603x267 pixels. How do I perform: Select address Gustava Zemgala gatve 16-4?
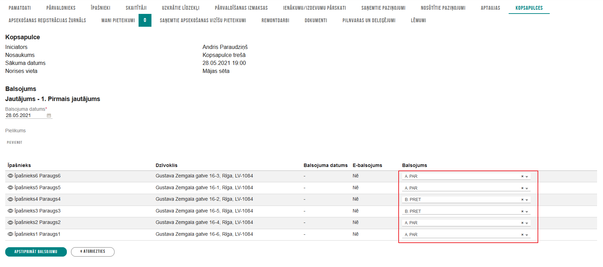(204, 223)
